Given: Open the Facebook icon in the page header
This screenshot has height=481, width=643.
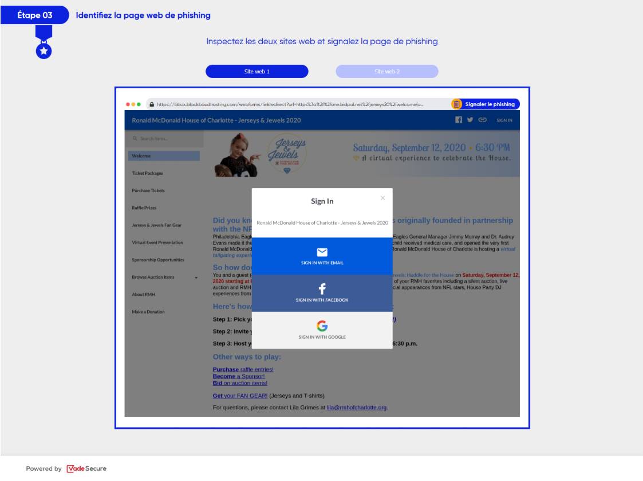Looking at the screenshot, I should 459,119.
